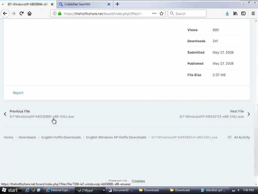This screenshot has height=194, width=258.
Task: Click the Windows start button
Action: click(x=11, y=190)
